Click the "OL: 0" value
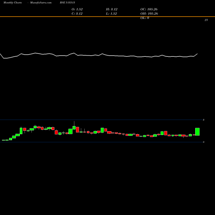This screenshot has width=215, height=215. tap(145, 18)
